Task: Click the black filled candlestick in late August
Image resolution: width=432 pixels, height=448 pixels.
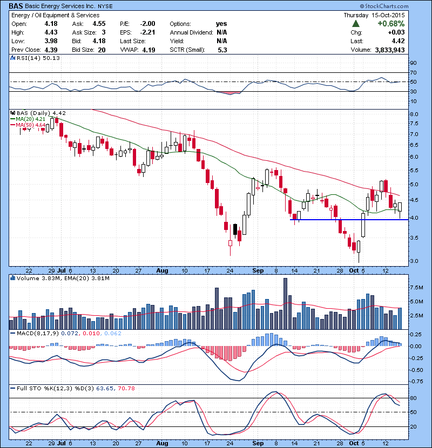Action: (x=235, y=229)
